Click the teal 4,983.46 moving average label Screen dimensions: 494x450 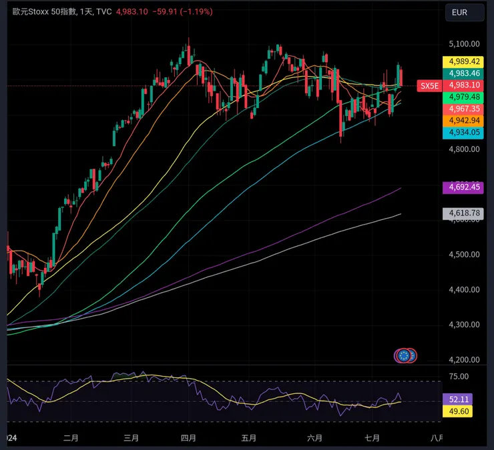point(464,73)
